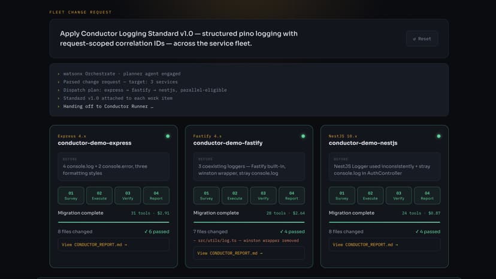Select 04 Report step in express card

point(156,196)
